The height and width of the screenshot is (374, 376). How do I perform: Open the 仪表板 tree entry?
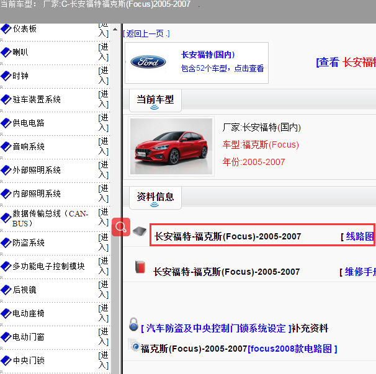(24, 29)
